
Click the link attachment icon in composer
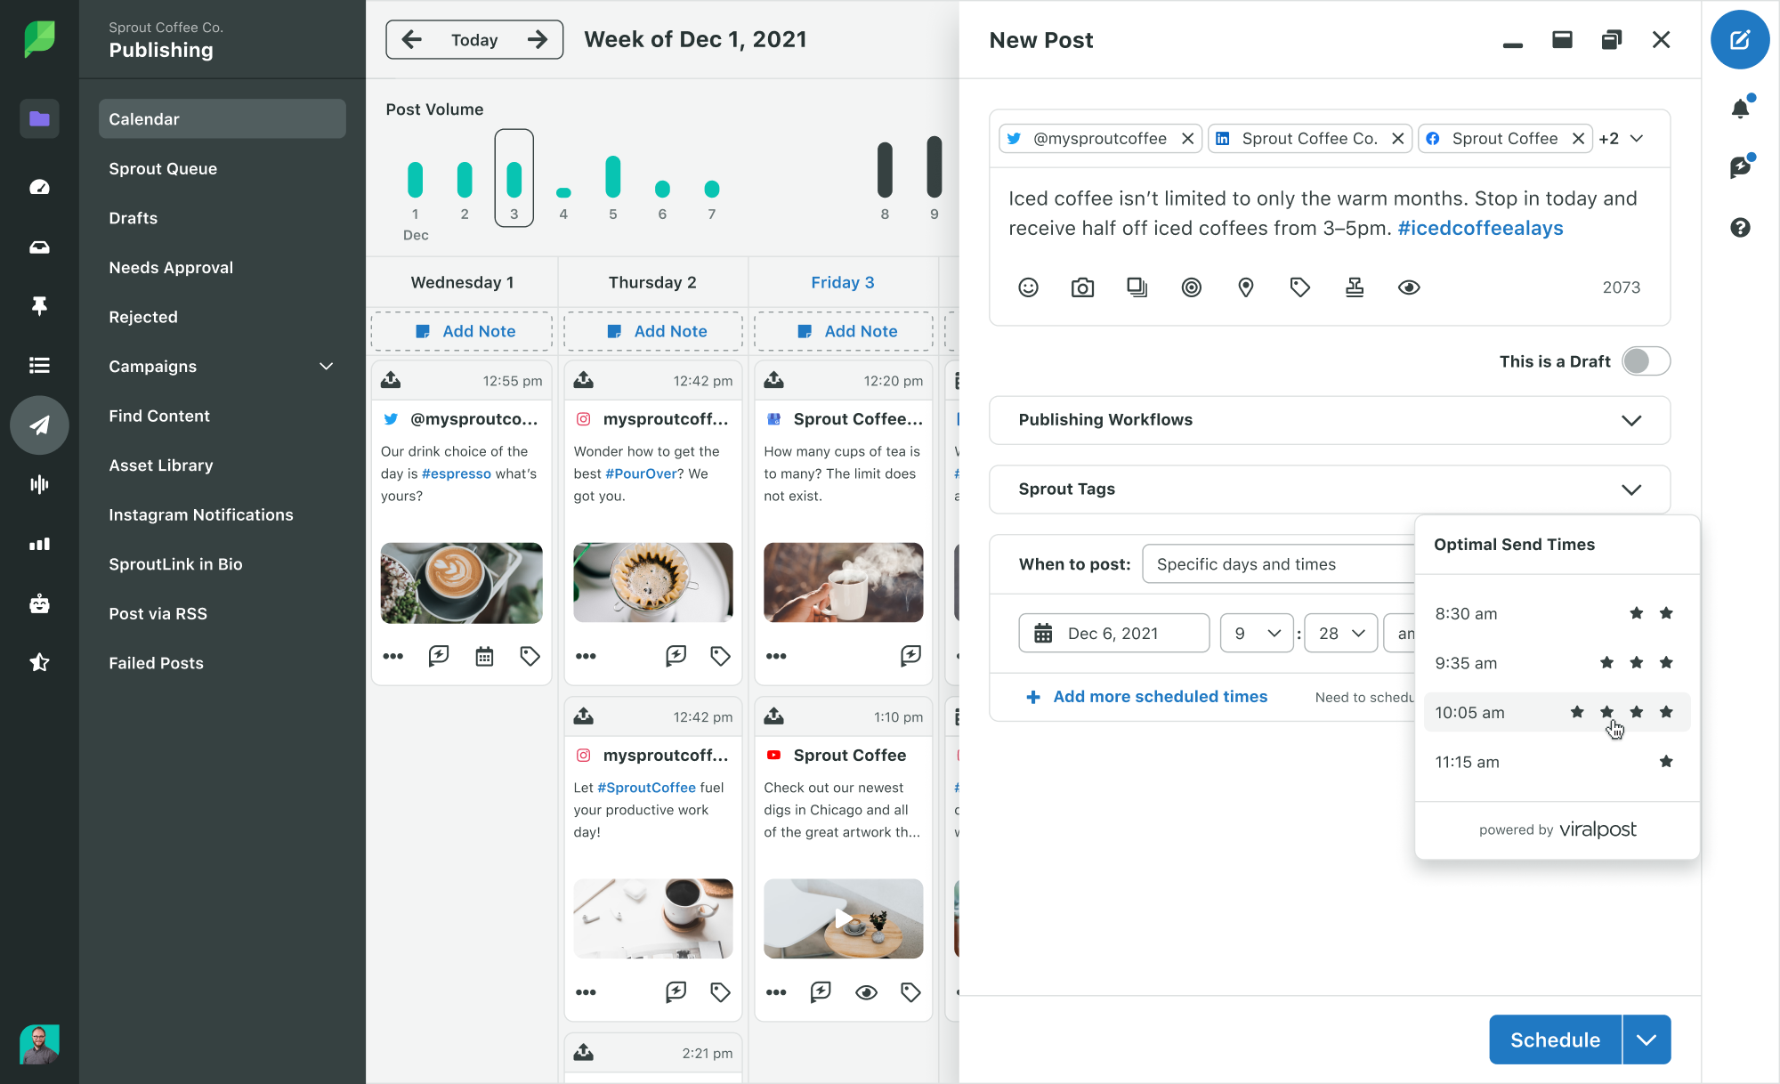(x=1192, y=286)
